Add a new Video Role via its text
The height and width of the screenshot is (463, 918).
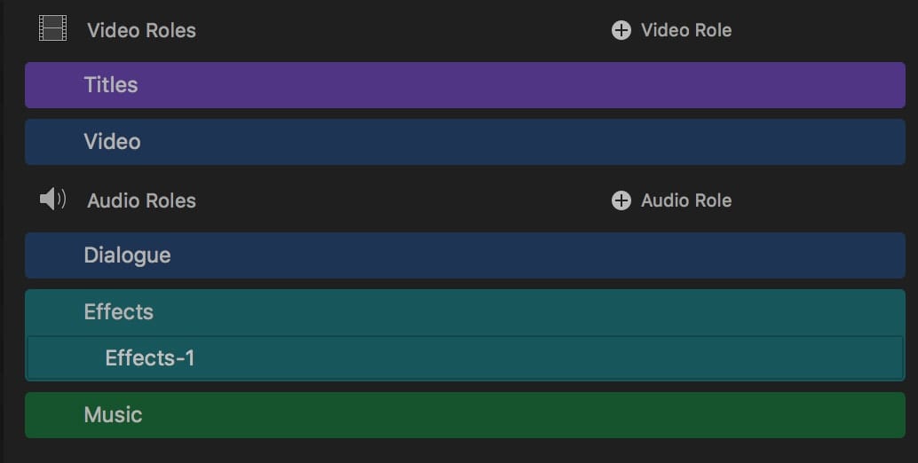coord(686,30)
